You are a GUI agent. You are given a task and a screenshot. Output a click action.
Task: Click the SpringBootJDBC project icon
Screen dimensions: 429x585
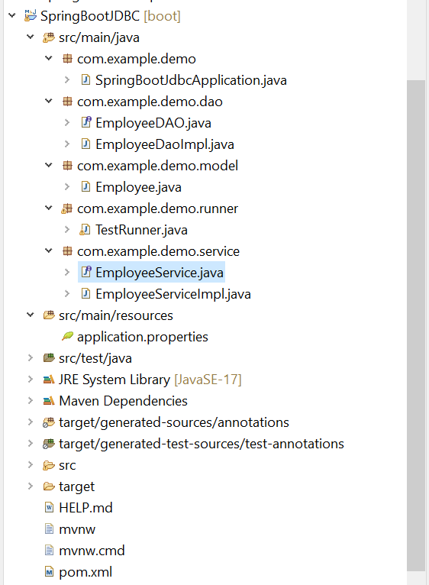(x=31, y=16)
